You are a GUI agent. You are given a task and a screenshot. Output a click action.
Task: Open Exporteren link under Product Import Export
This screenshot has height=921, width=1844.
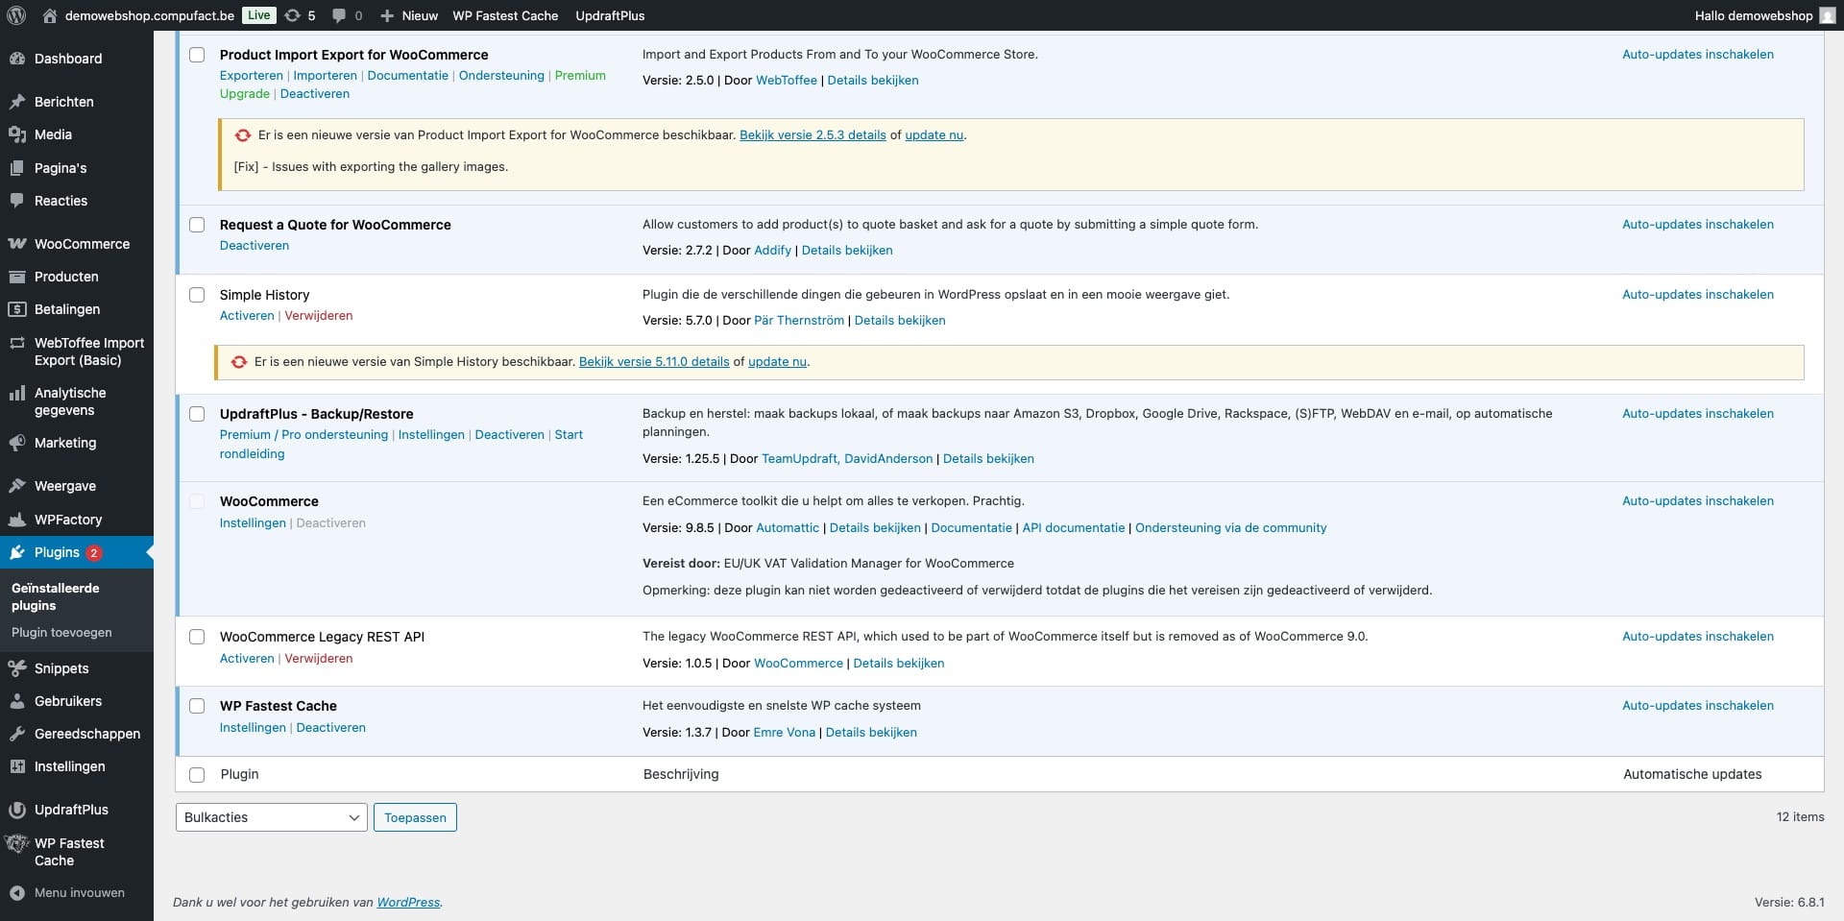pos(252,76)
